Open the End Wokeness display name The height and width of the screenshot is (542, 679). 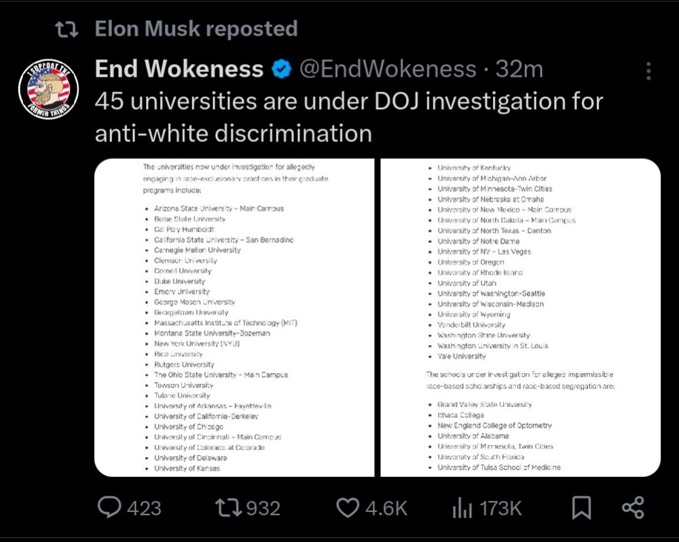179,69
